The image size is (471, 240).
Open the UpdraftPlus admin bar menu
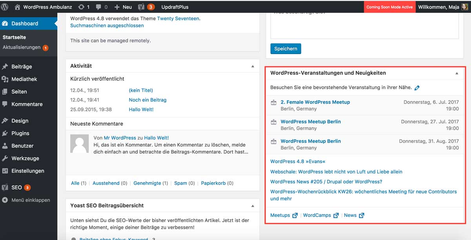click(175, 7)
